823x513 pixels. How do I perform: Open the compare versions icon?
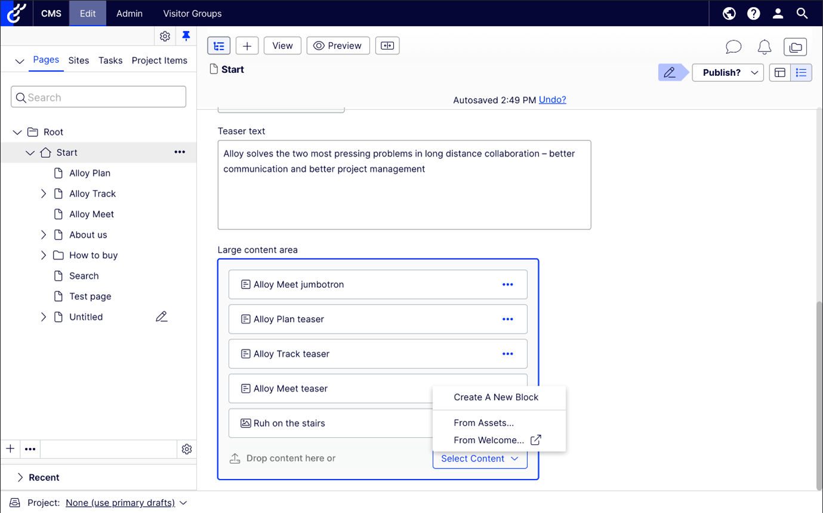tap(387, 46)
